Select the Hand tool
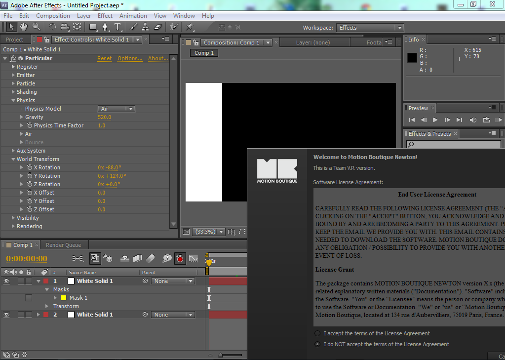Viewport: 505px width, 360px height. click(x=24, y=27)
